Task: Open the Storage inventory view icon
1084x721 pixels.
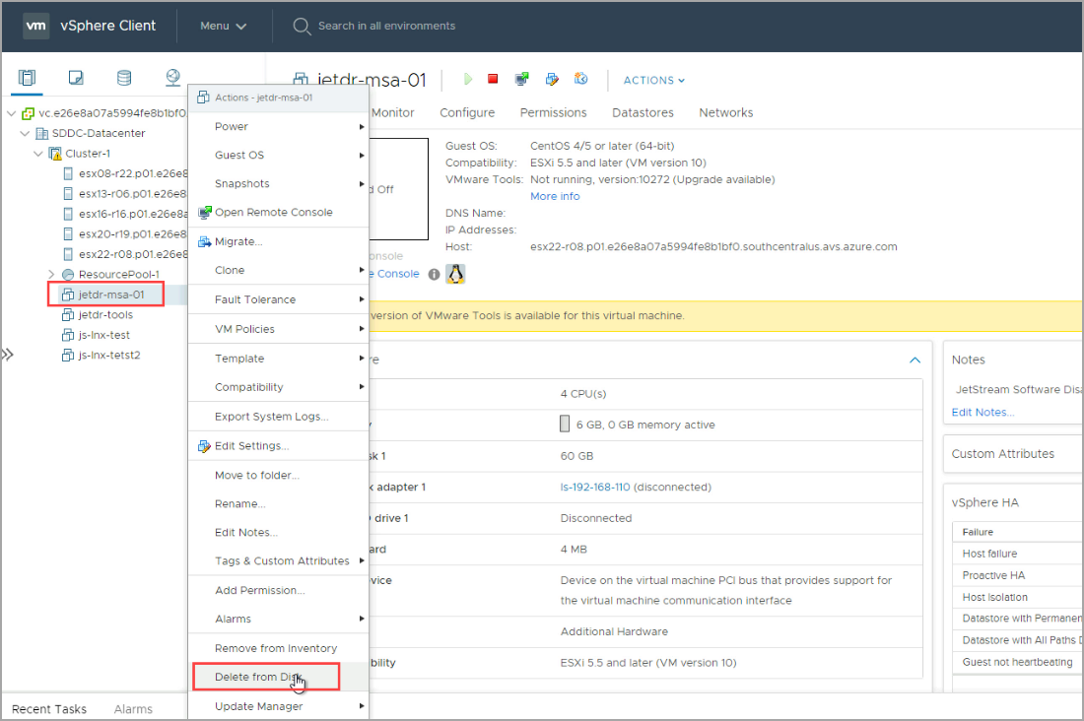Action: click(x=124, y=78)
